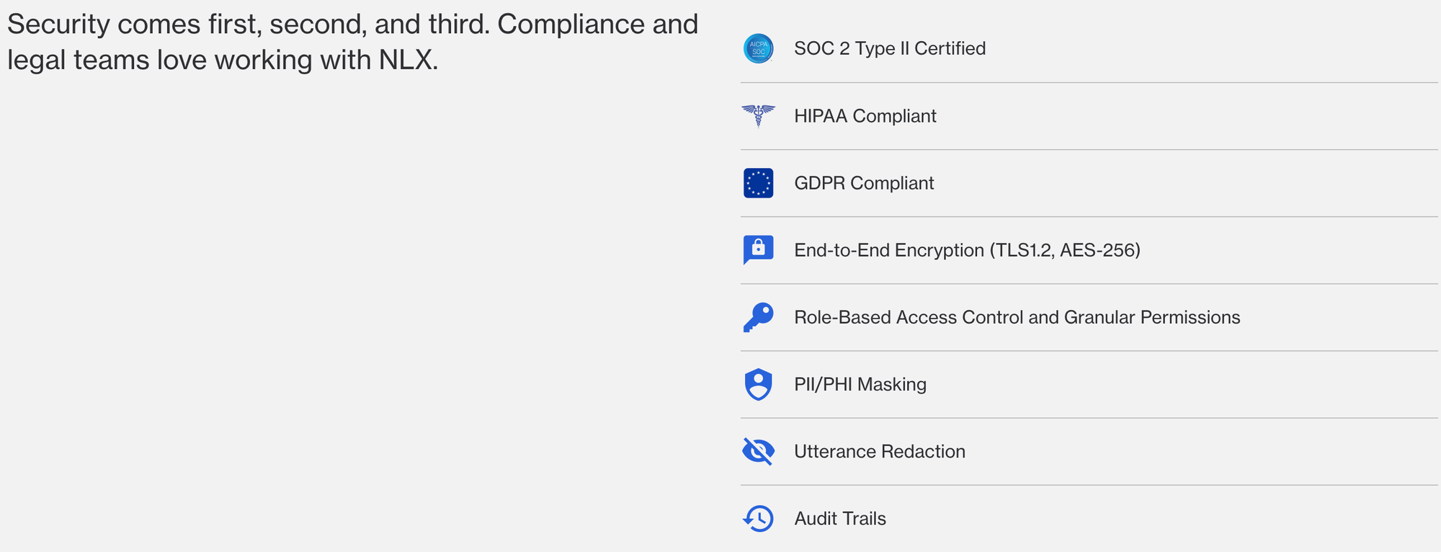Select the GDPR Compliant text
Image resolution: width=1441 pixels, height=552 pixels.
pos(863,183)
